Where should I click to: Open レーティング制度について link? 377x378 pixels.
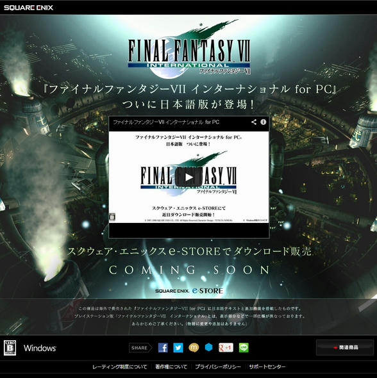pyautogui.click(x=120, y=366)
